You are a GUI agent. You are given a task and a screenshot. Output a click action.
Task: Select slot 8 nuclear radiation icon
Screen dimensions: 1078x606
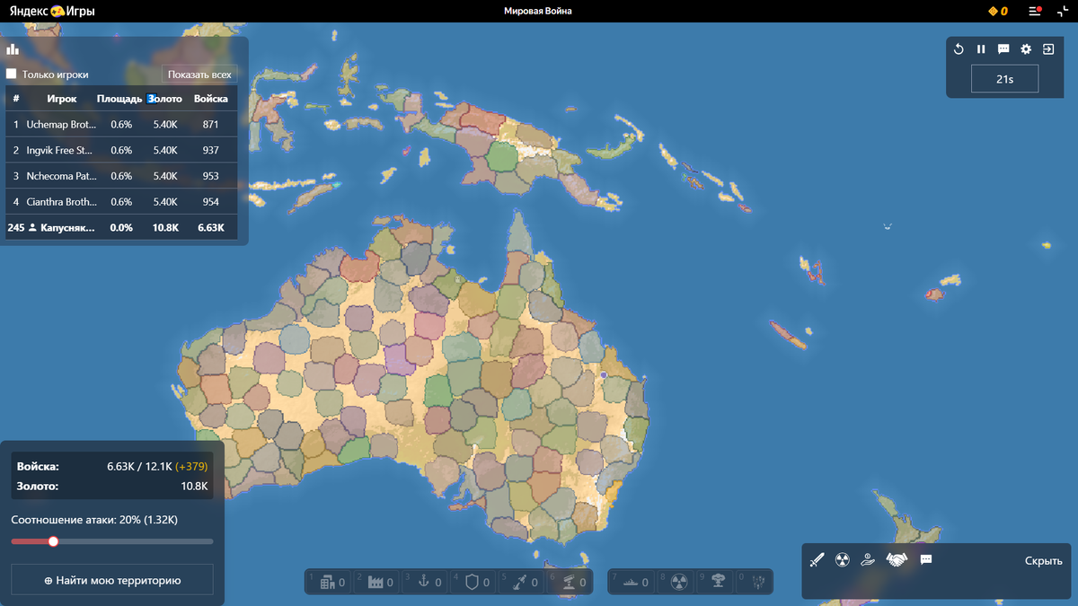(678, 582)
